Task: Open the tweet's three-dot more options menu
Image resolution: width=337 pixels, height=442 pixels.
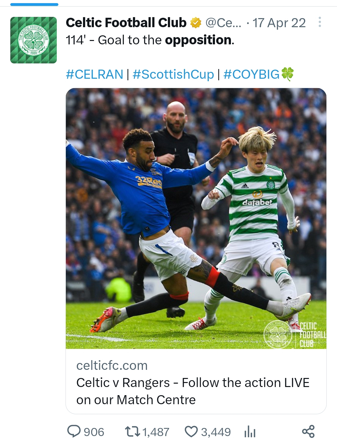Action: tap(320, 22)
